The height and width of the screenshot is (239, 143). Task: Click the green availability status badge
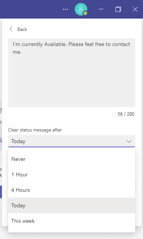85,13
